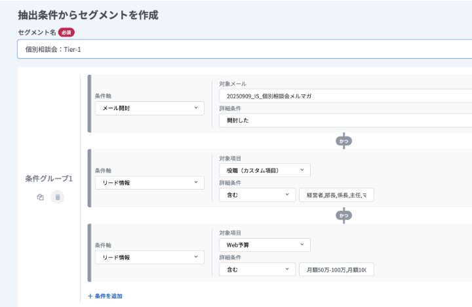Click the duplicate icon under 条件グループ1
472x307 pixels.
(x=41, y=197)
